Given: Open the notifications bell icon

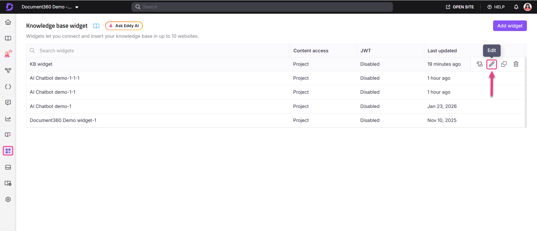Looking at the screenshot, I should pos(516,7).
